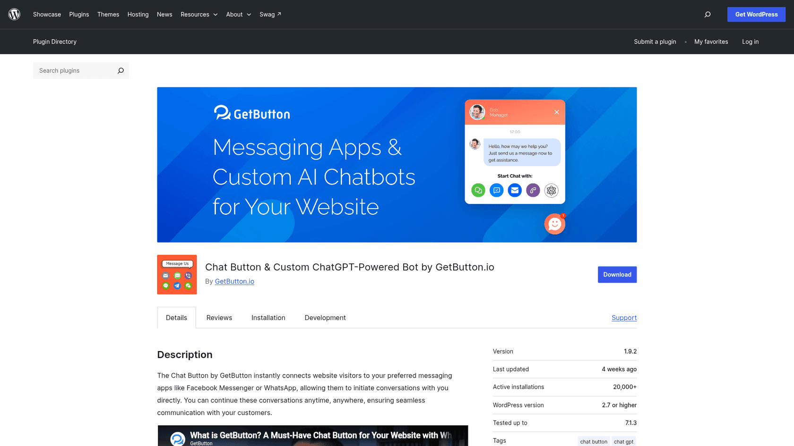
Task: Click the video channel GetButton avatar
Action: 178,439
